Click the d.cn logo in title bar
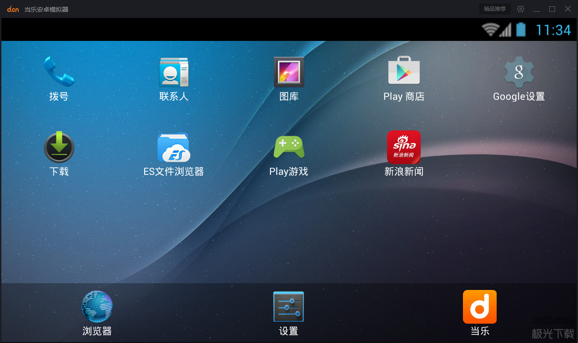The height and width of the screenshot is (343, 578). click(13, 9)
